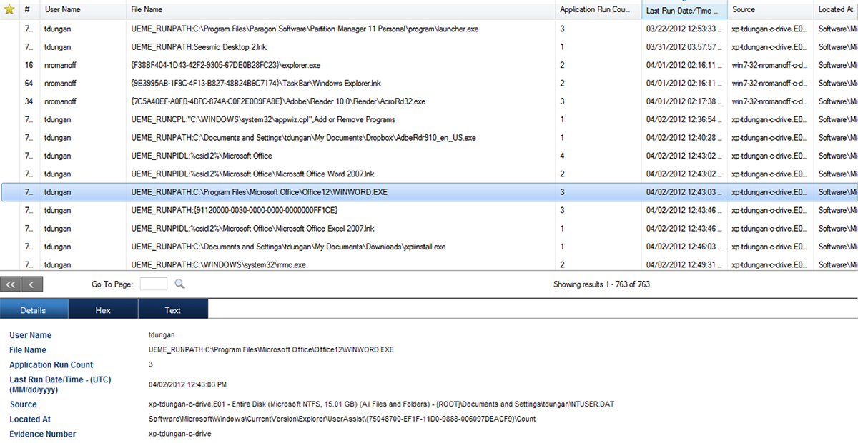Screen dimensions: 858x443
Task: Select the WINWORD.EXE record row
Action: point(286,191)
